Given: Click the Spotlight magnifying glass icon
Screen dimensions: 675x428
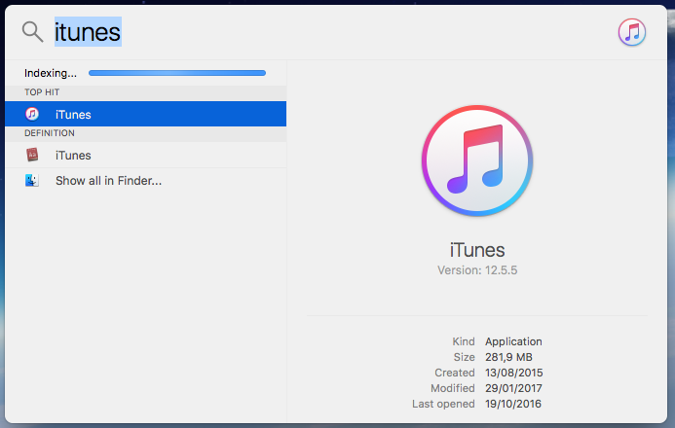Looking at the screenshot, I should coord(33,32).
